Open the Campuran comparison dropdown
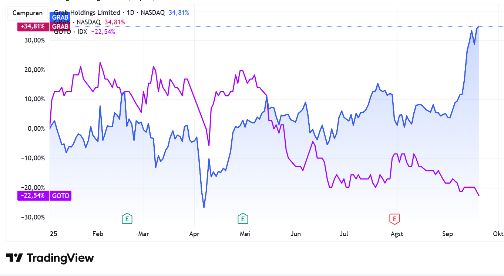The width and height of the screenshot is (504, 276). tap(27, 13)
